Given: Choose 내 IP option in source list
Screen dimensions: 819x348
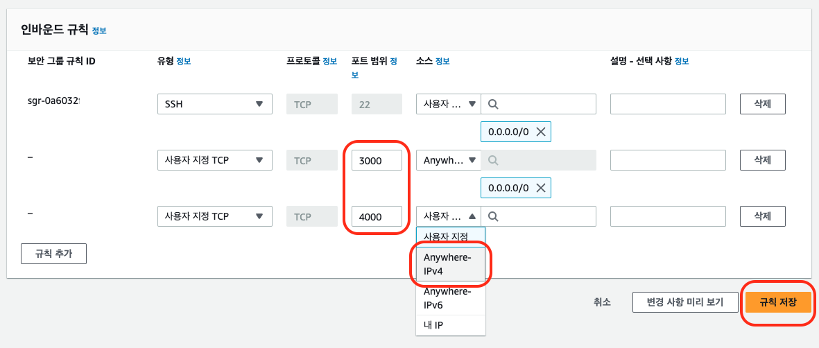Looking at the screenshot, I should [433, 324].
